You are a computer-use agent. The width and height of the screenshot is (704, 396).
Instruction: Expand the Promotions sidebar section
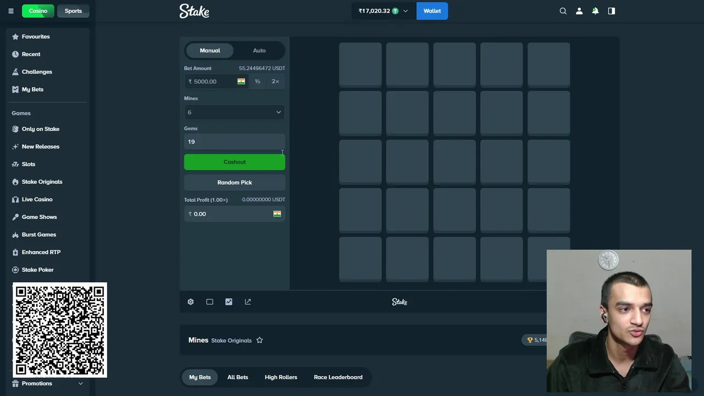(80, 383)
